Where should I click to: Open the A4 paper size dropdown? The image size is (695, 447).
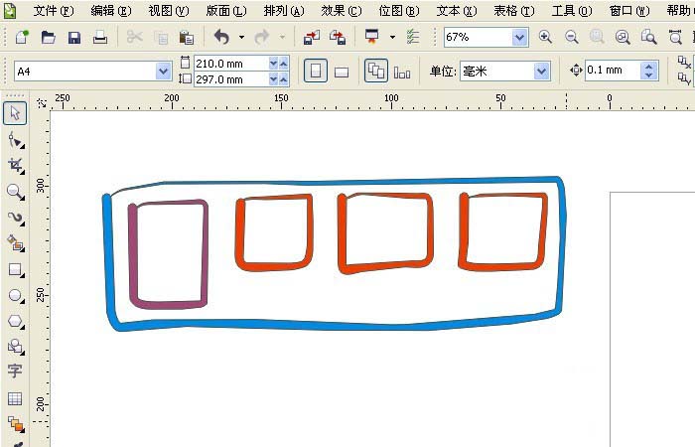[164, 71]
